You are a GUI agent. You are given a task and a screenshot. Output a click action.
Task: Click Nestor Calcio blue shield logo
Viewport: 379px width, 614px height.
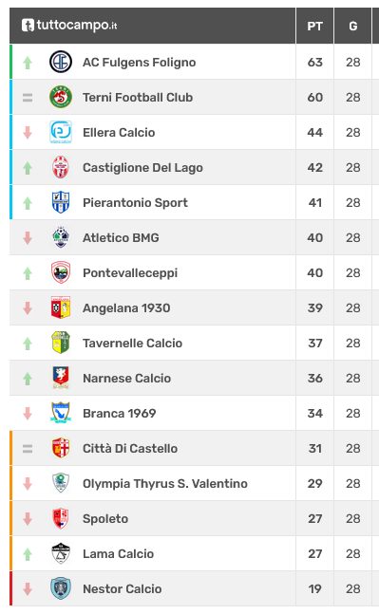61,588
